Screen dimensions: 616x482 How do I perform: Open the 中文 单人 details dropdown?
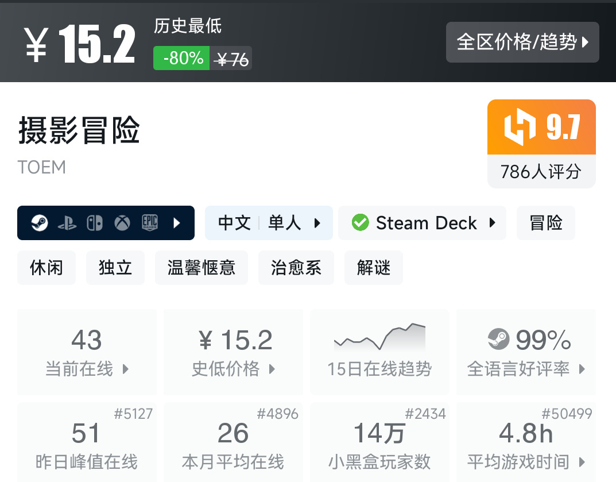(316, 223)
